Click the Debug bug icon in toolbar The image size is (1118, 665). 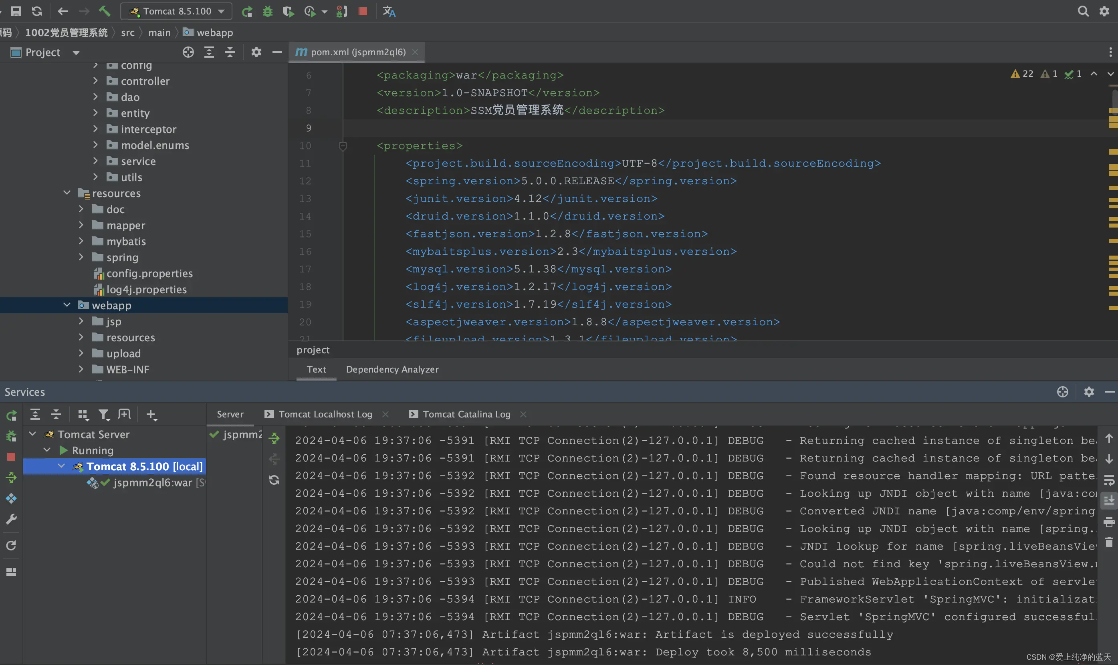pyautogui.click(x=268, y=12)
